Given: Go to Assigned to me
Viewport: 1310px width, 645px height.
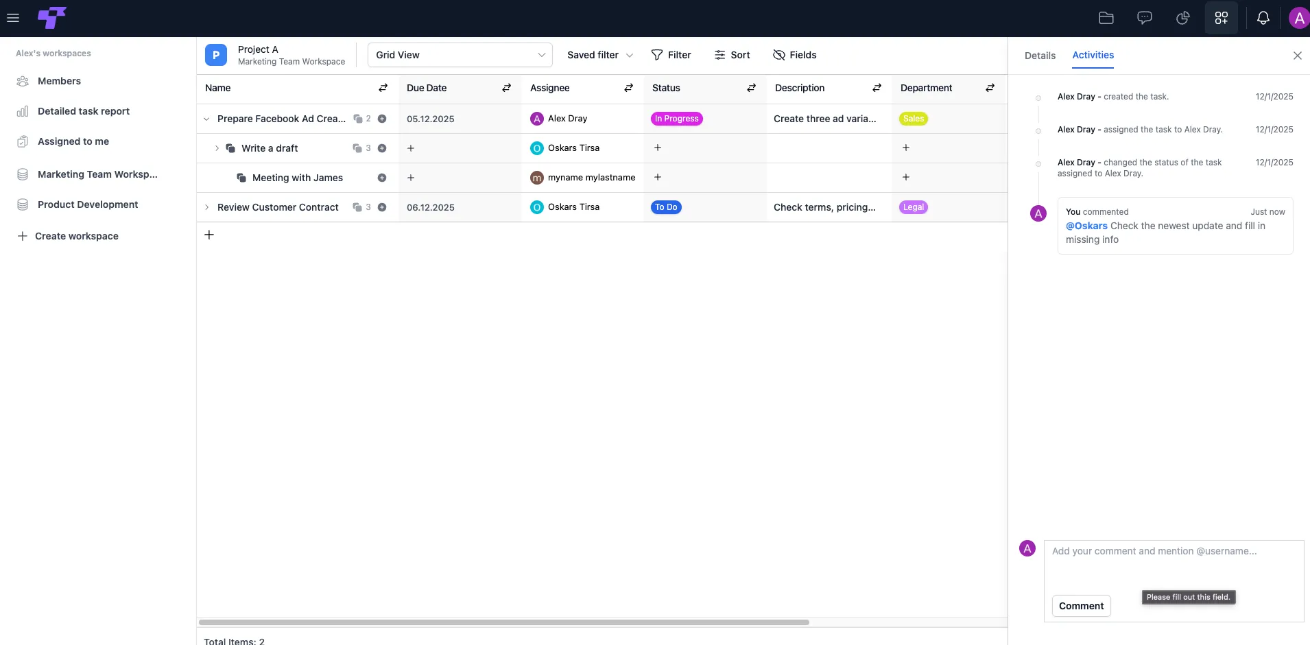Looking at the screenshot, I should 73,141.
